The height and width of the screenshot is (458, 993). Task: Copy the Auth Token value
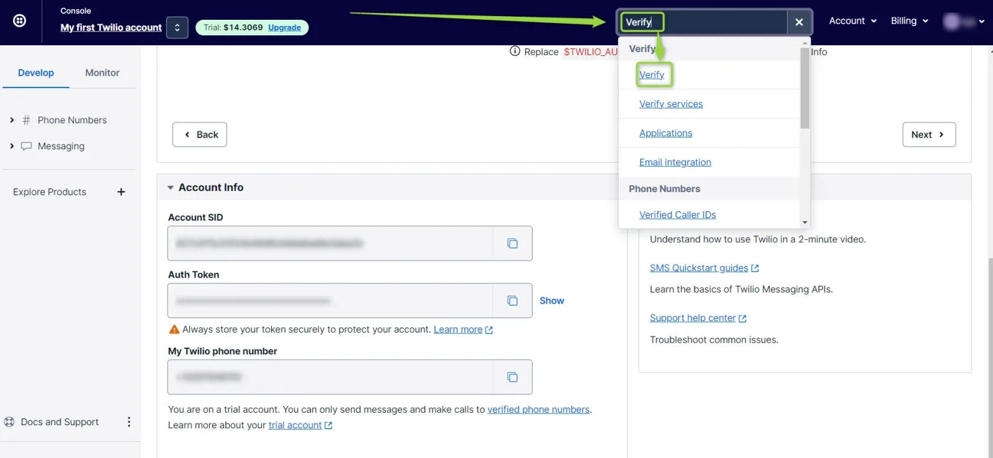[512, 301]
